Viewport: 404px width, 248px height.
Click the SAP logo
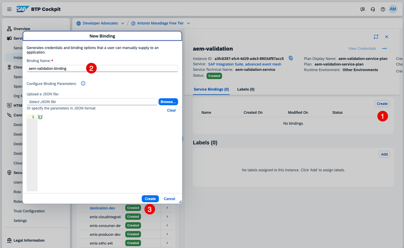coord(22,9)
